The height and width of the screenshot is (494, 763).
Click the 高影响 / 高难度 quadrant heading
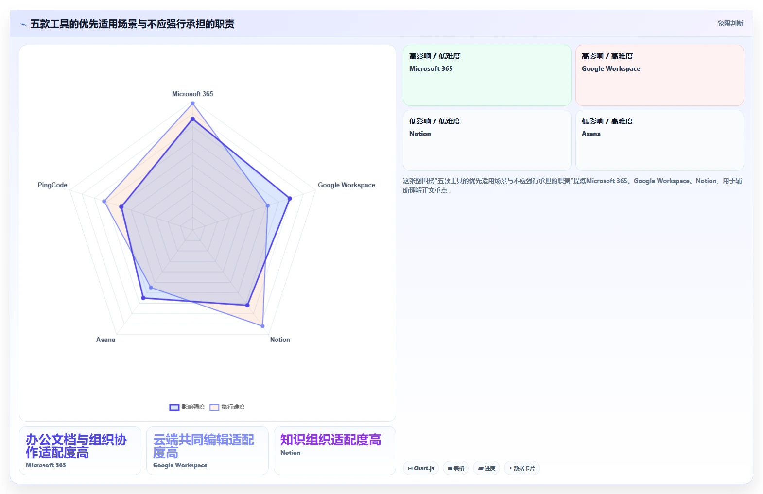[x=607, y=56]
